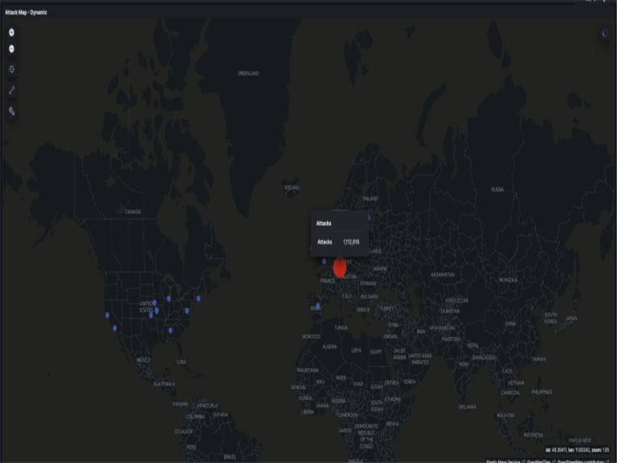
Task: Click the blue attack dot near Finland
Action: [x=369, y=217]
